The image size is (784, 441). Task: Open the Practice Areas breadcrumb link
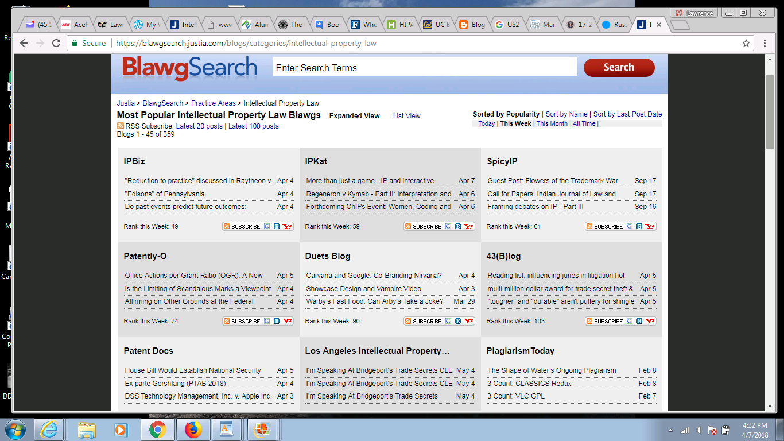point(214,103)
